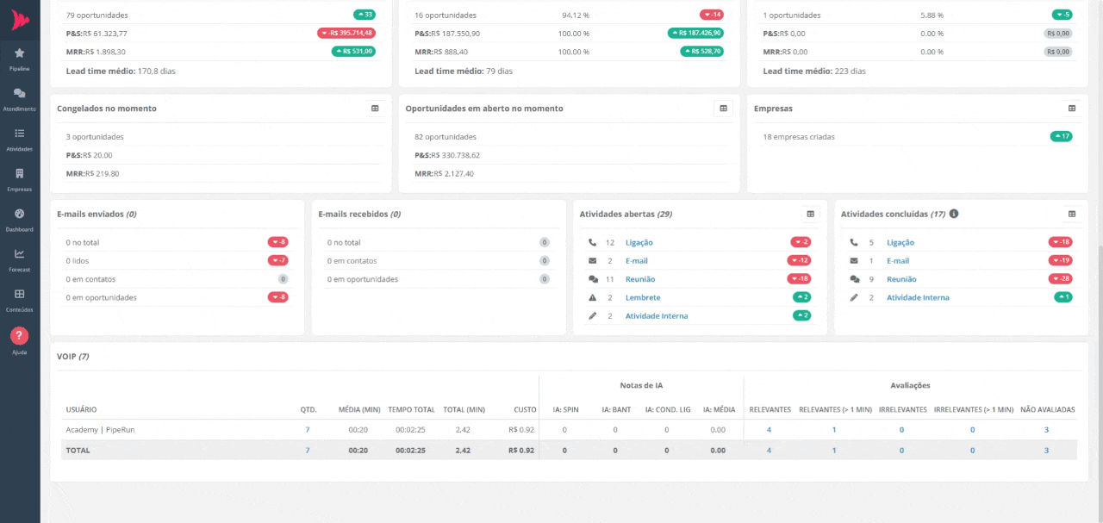Screen dimensions: 1103x523
Task: Open the Forecast chart icon
Action: (20, 254)
